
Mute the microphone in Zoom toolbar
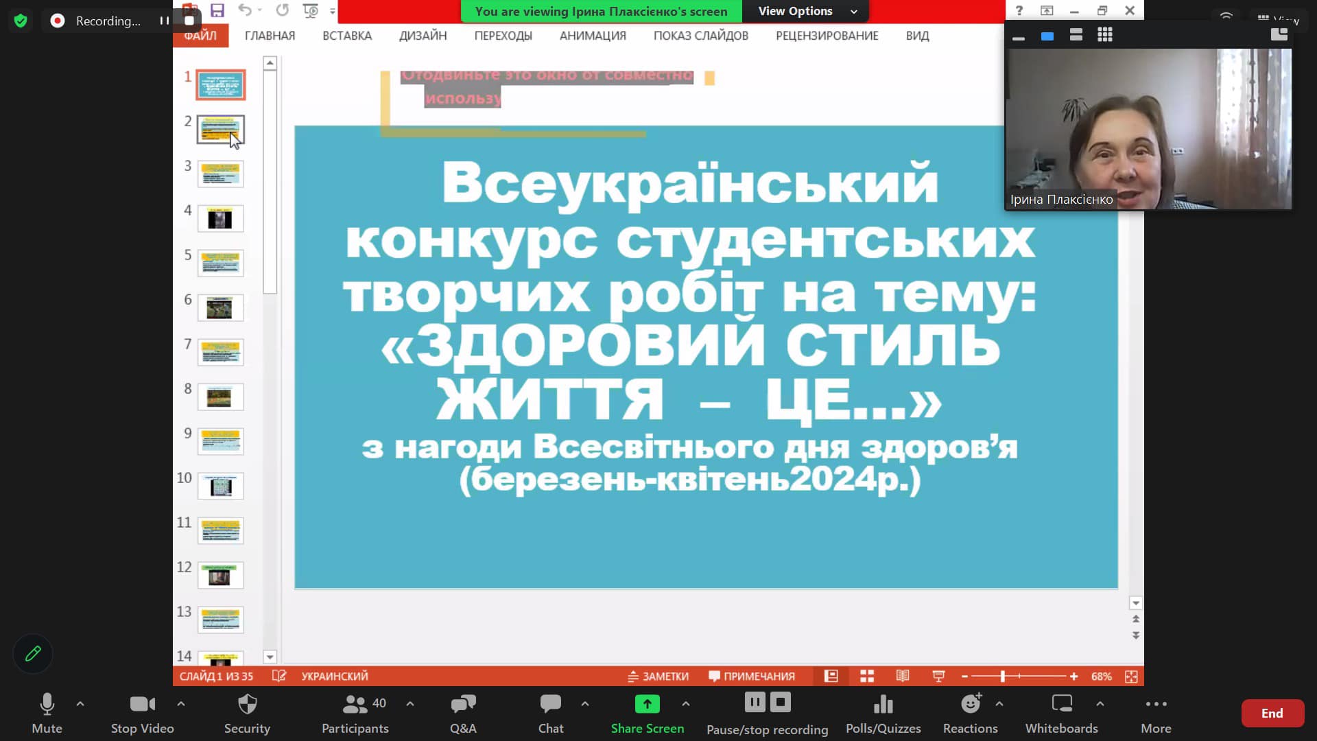coord(47,714)
